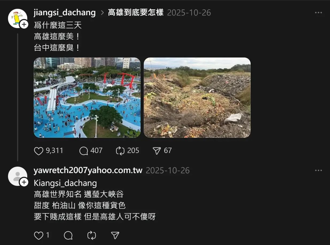Like the yawretch2007 reply

click(x=39, y=235)
